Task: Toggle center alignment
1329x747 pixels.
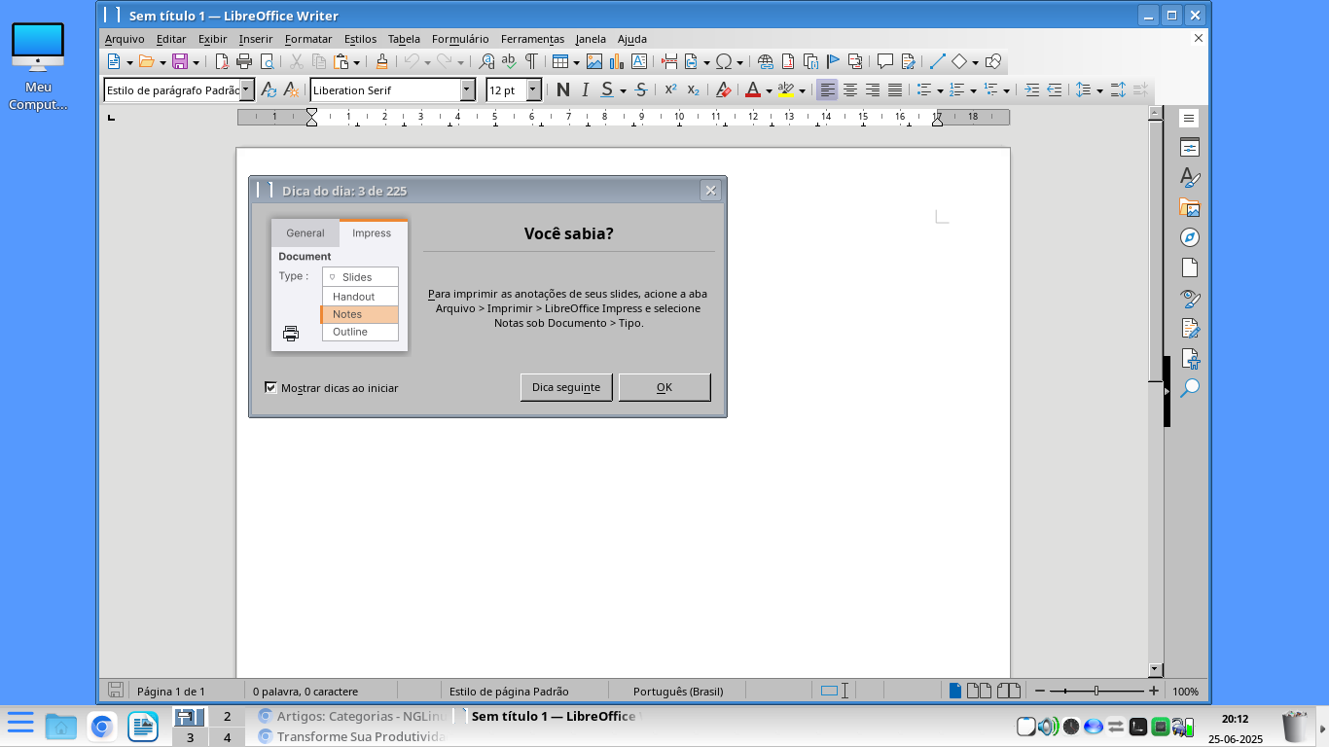Action: (850, 89)
